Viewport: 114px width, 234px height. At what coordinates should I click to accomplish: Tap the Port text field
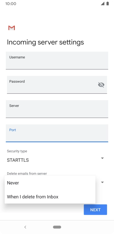(57, 133)
